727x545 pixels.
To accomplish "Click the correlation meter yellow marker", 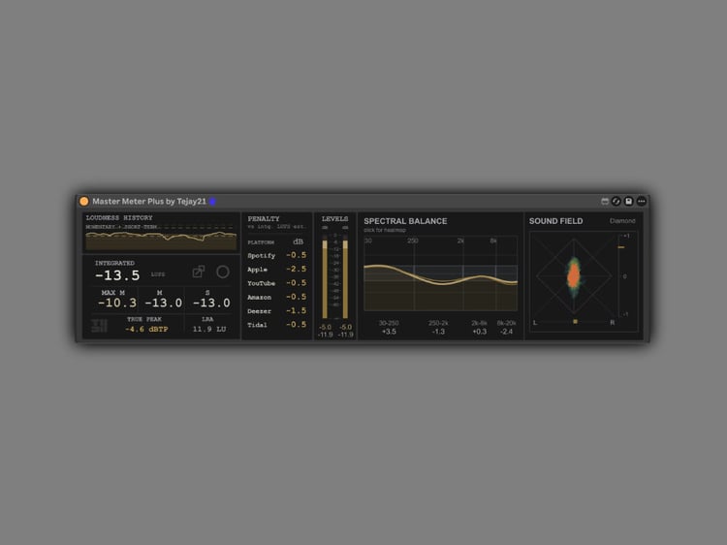I will (621, 247).
